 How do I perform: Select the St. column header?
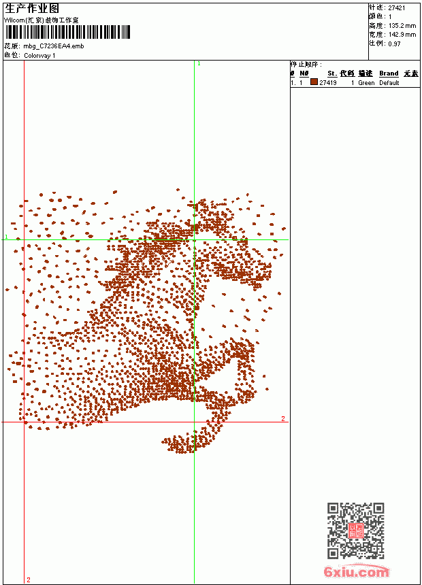point(332,73)
